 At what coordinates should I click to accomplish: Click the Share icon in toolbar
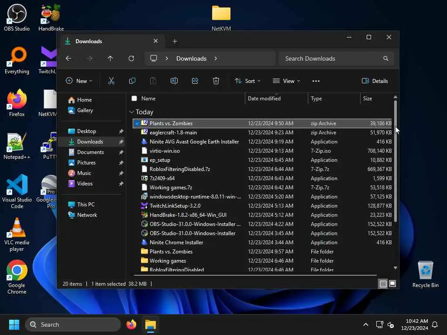[x=195, y=81]
